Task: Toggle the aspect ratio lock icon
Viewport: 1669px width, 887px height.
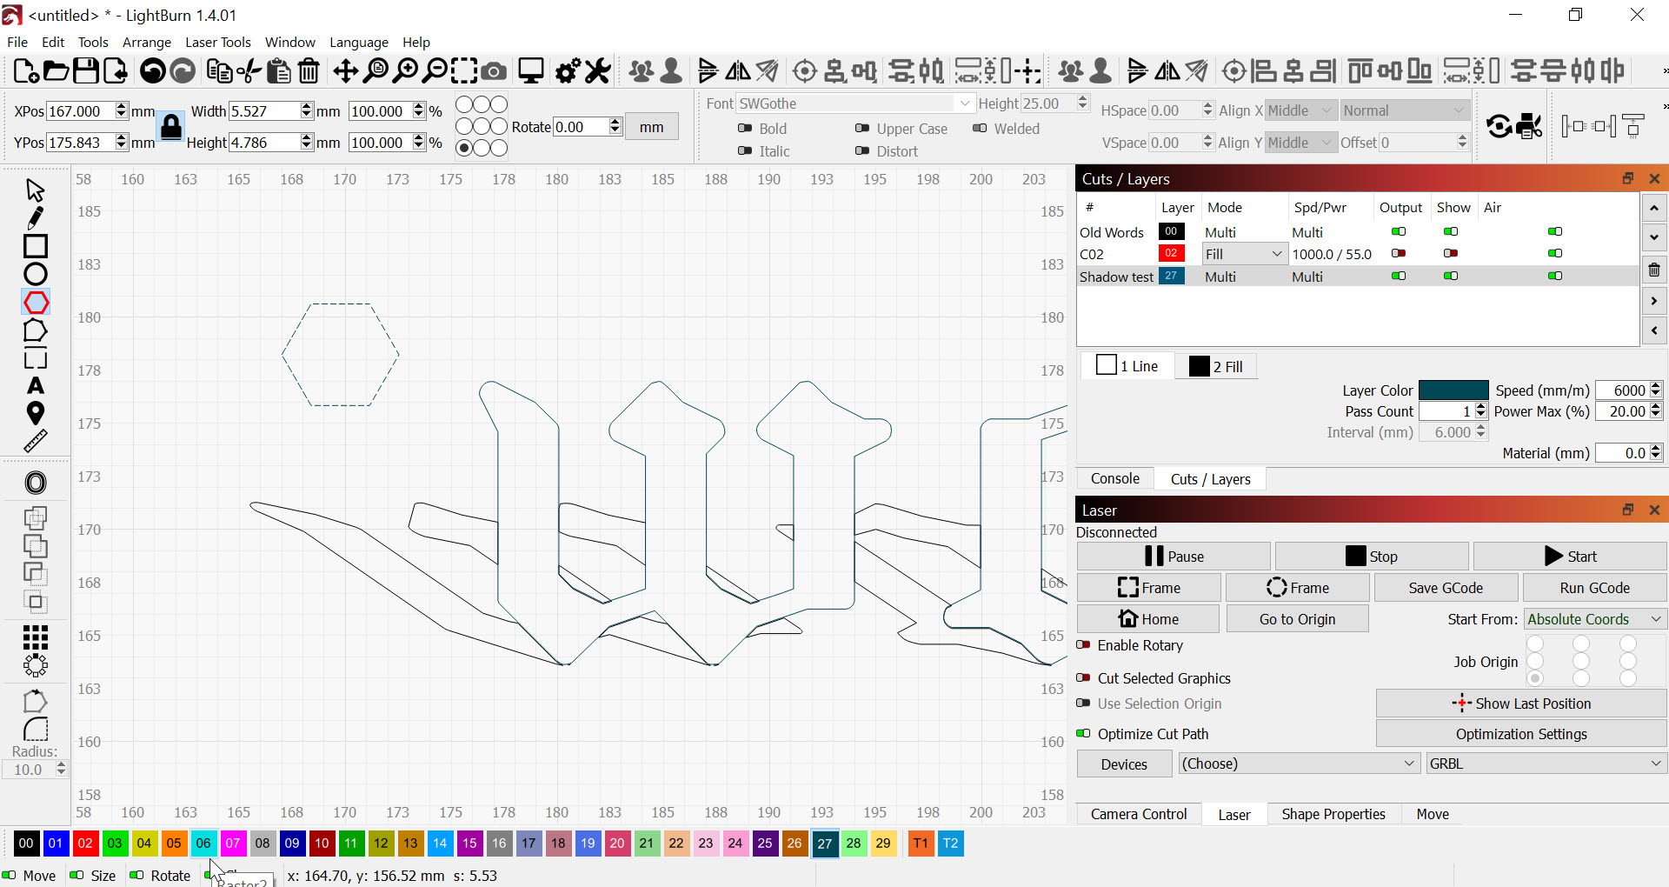Action: tap(171, 127)
